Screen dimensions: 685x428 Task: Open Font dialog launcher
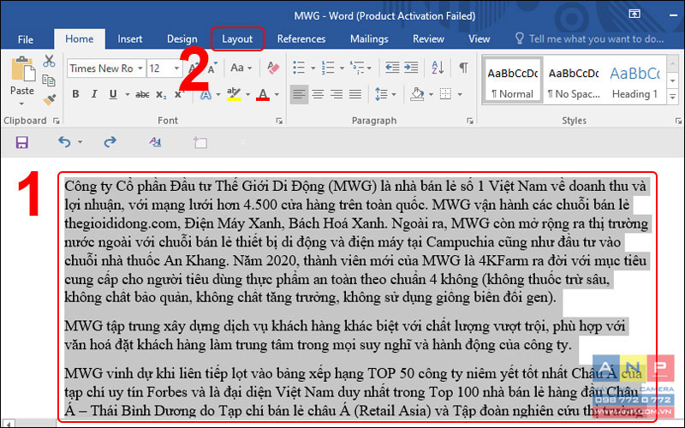pyautogui.click(x=279, y=121)
